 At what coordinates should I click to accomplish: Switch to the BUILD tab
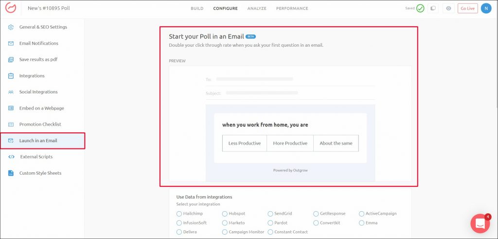click(197, 8)
